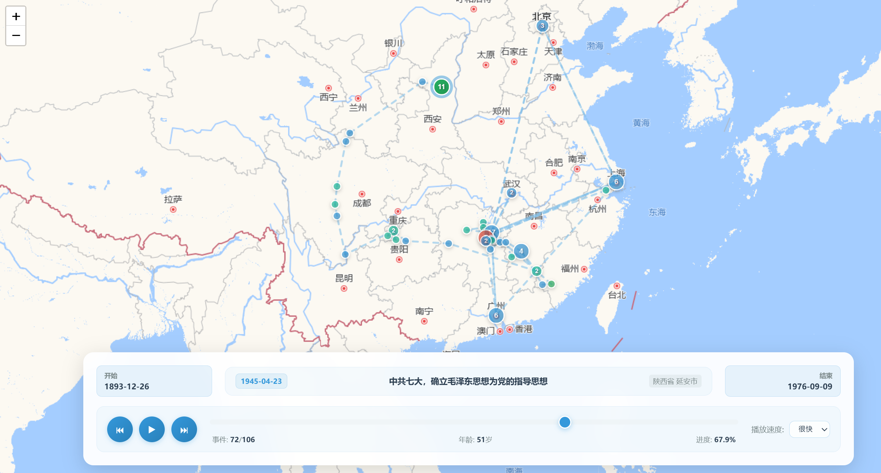Click the zoom out minus button
Screen dimensions: 881x473
click(x=16, y=36)
